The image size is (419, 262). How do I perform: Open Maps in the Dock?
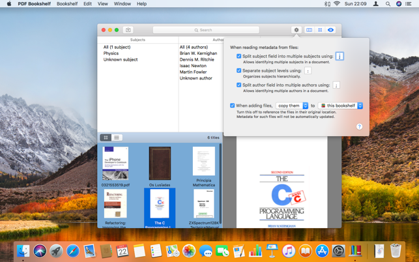pyautogui.click(x=172, y=252)
